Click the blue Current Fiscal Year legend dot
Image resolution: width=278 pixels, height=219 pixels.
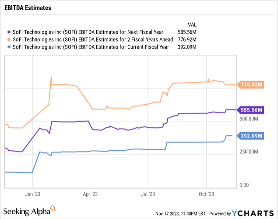click(10, 47)
